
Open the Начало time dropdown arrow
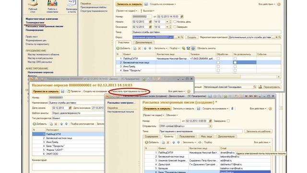167,22
